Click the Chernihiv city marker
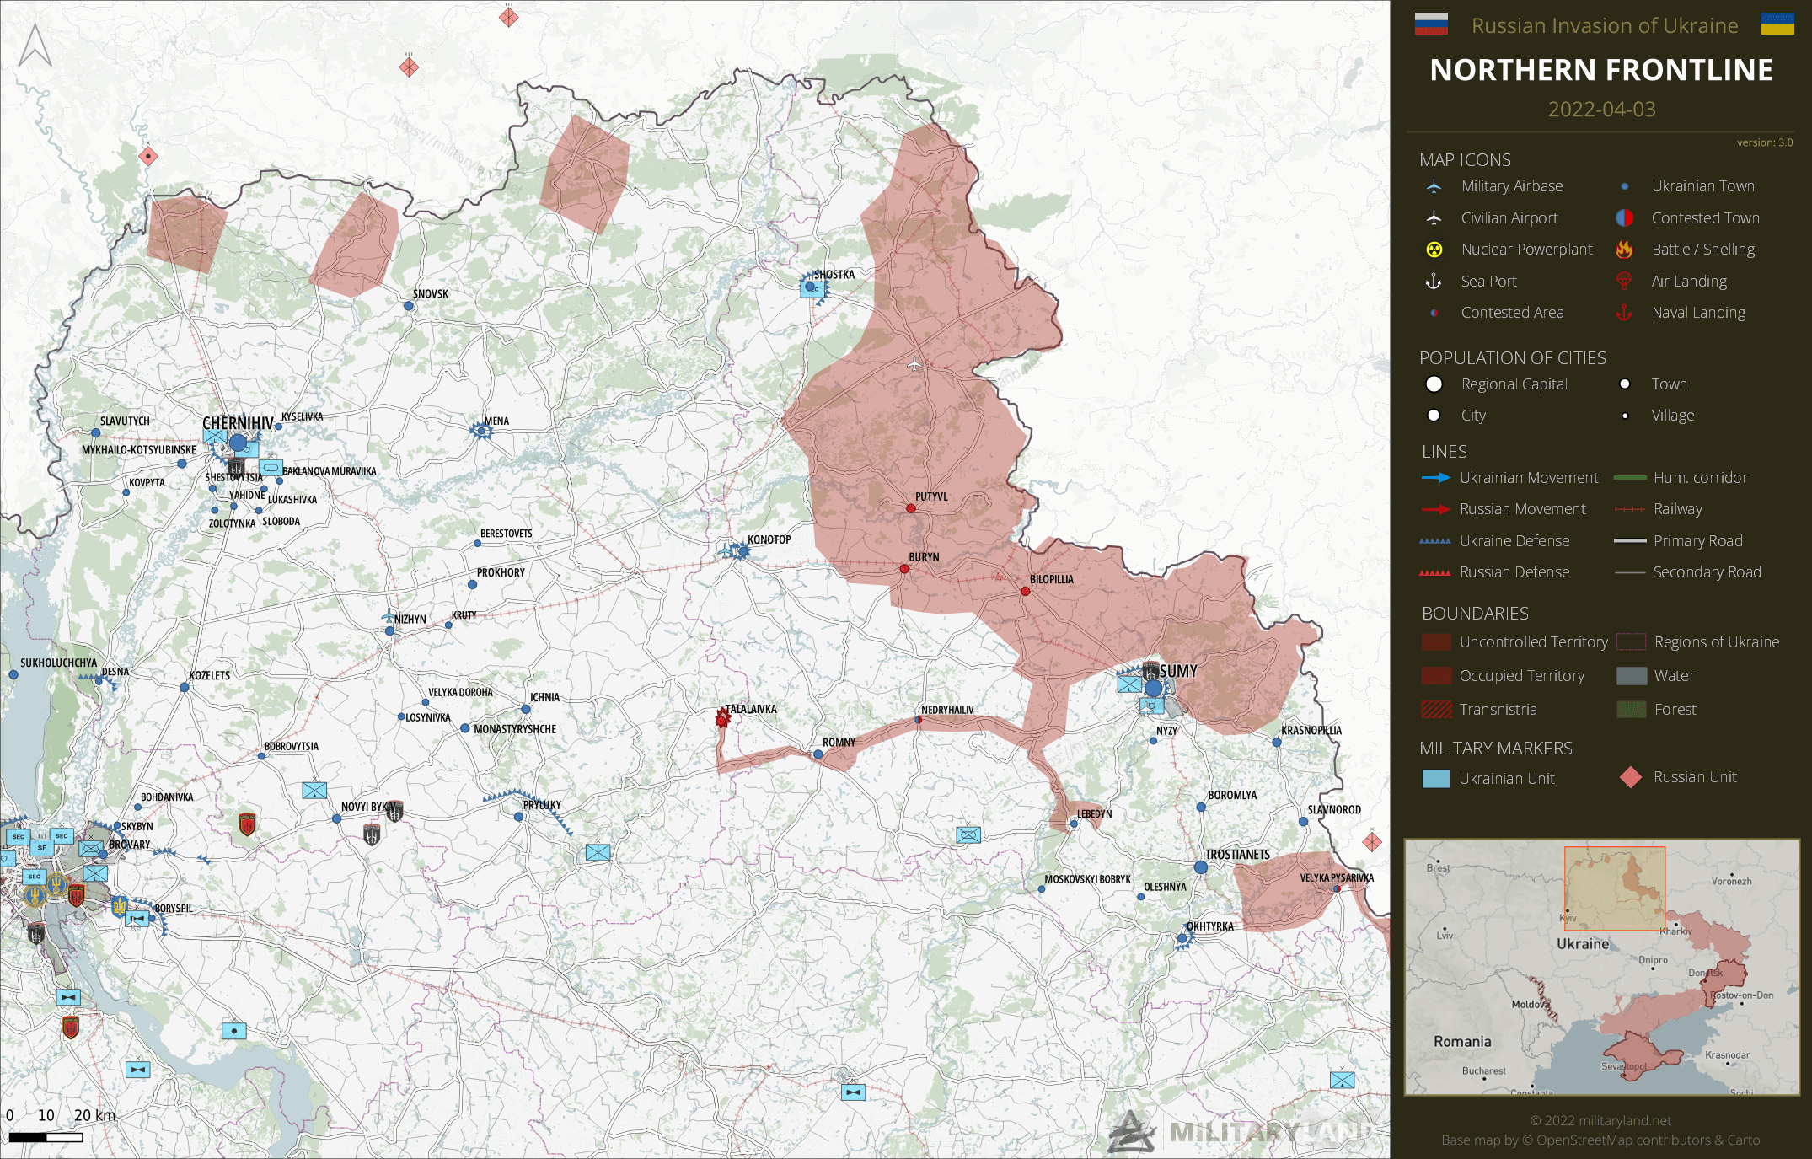Screen dimensions: 1812x1159 coord(239,443)
